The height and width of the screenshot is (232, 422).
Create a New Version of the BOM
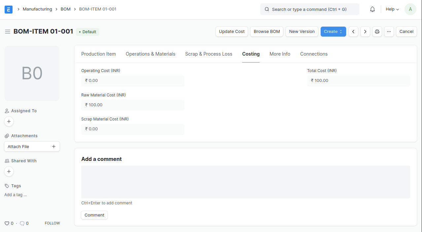(302, 31)
